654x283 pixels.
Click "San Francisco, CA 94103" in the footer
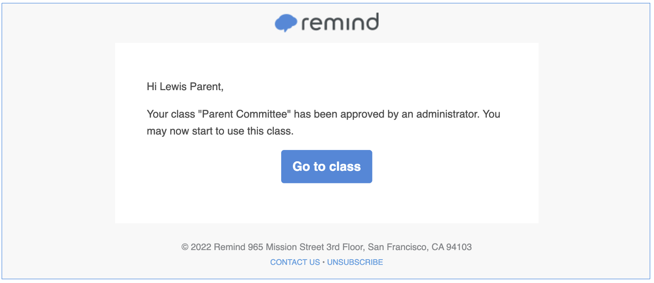[x=420, y=247]
